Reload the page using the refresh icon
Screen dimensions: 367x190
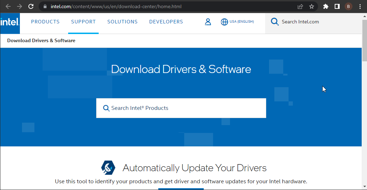pyautogui.click(x=31, y=6)
